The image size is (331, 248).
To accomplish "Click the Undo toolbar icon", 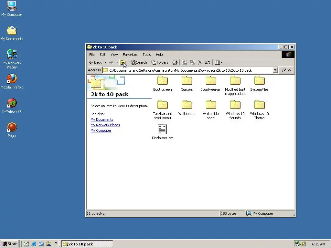I will (208, 62).
